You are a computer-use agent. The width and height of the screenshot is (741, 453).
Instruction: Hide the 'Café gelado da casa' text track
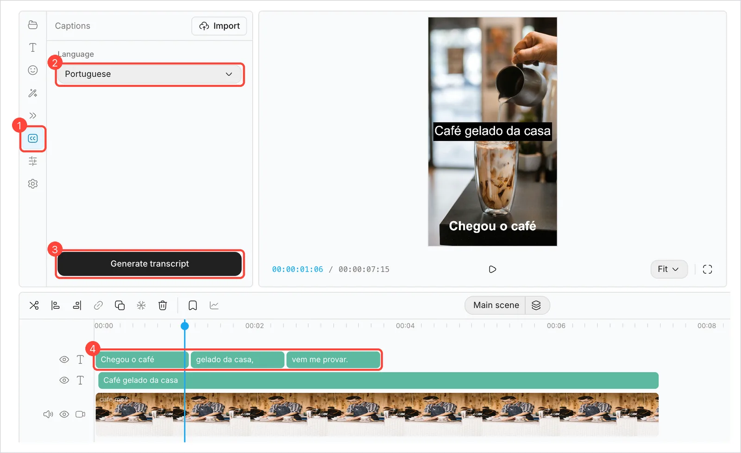pyautogui.click(x=64, y=380)
